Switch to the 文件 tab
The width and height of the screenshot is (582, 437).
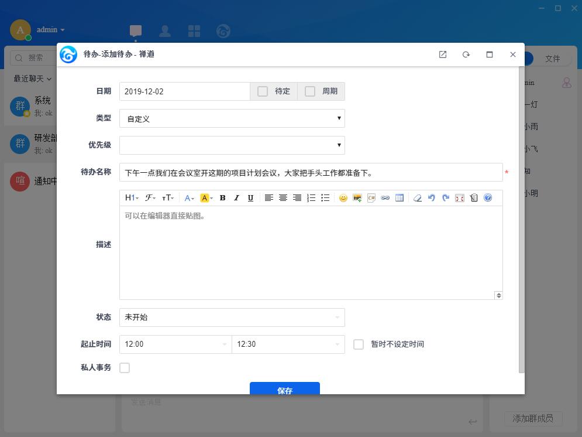tap(552, 59)
